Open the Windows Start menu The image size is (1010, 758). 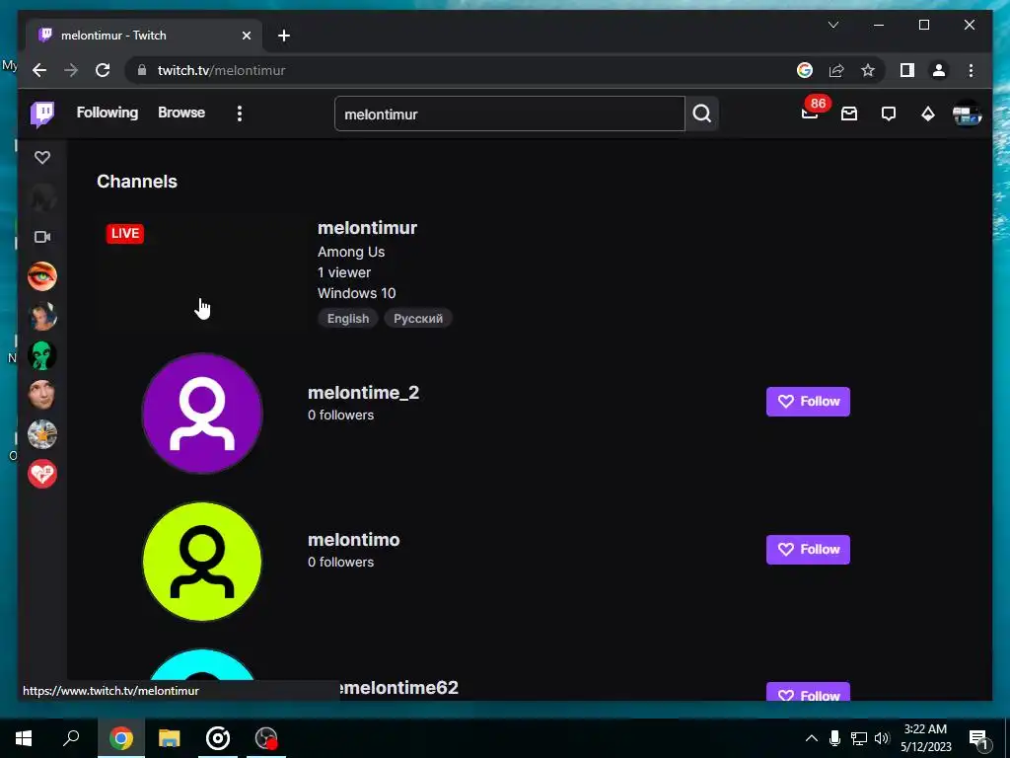(24, 738)
